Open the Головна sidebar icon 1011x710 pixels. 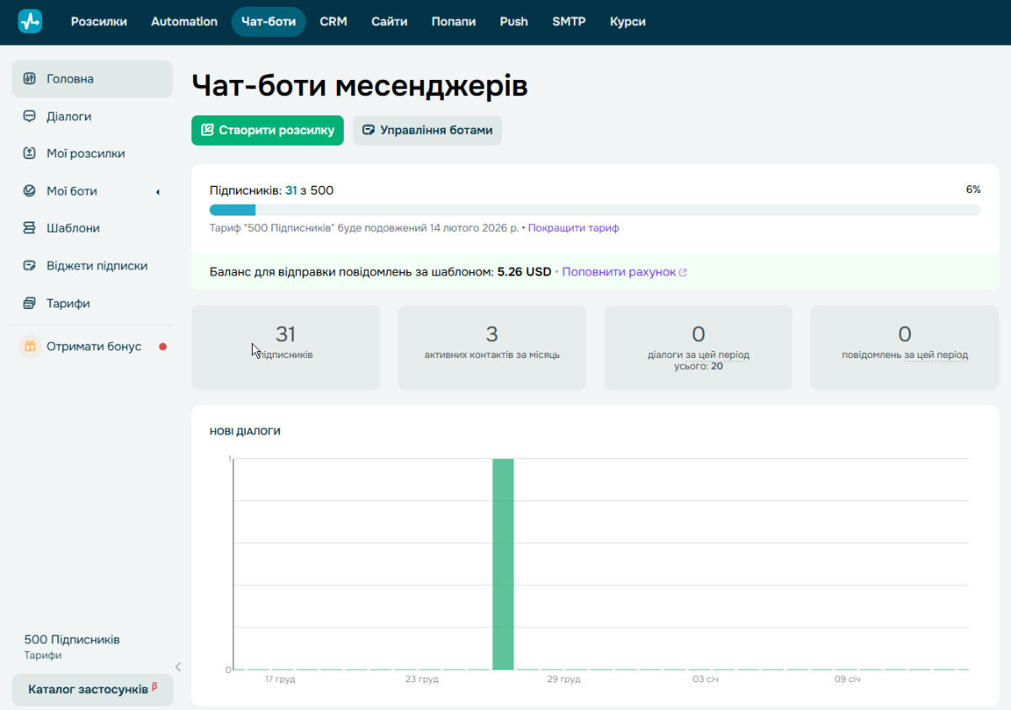(x=30, y=78)
